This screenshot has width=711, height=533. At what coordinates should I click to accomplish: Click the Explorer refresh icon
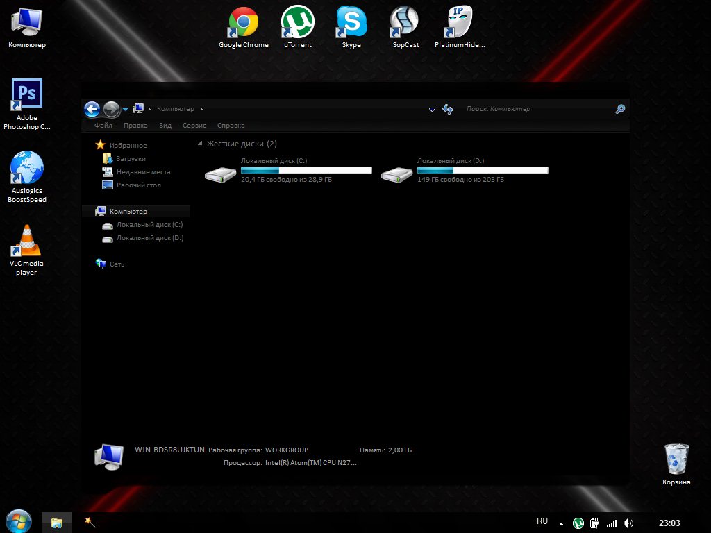click(x=448, y=109)
